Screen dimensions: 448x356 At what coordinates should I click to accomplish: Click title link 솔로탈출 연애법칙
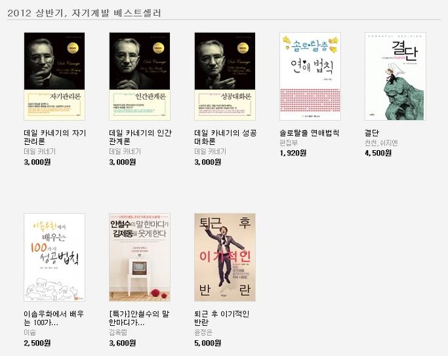[310, 133]
